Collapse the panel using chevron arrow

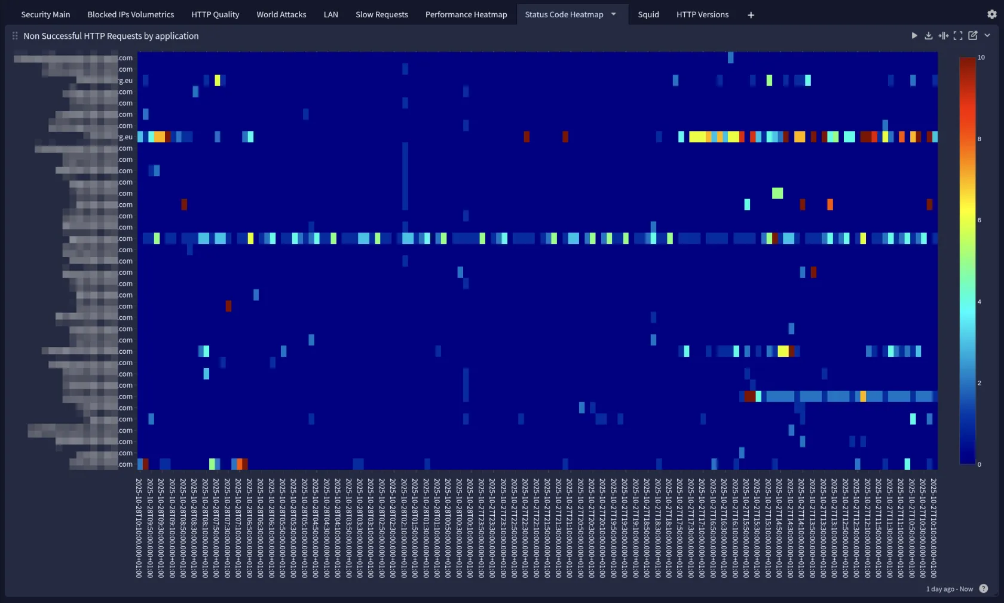point(987,36)
